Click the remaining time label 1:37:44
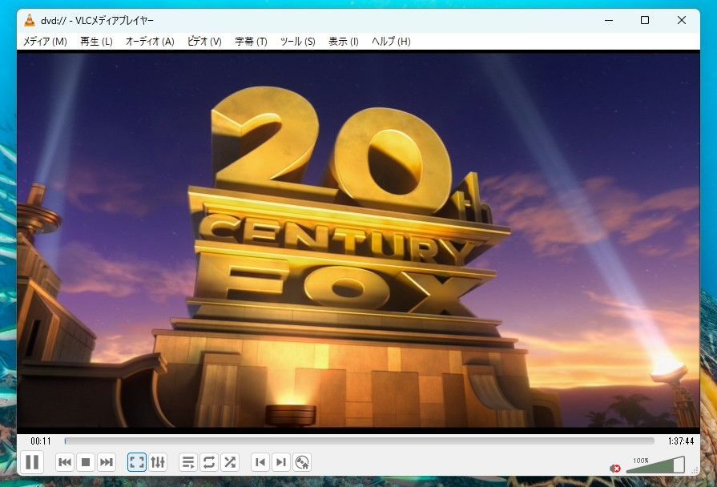The width and height of the screenshot is (717, 487). tap(680, 441)
